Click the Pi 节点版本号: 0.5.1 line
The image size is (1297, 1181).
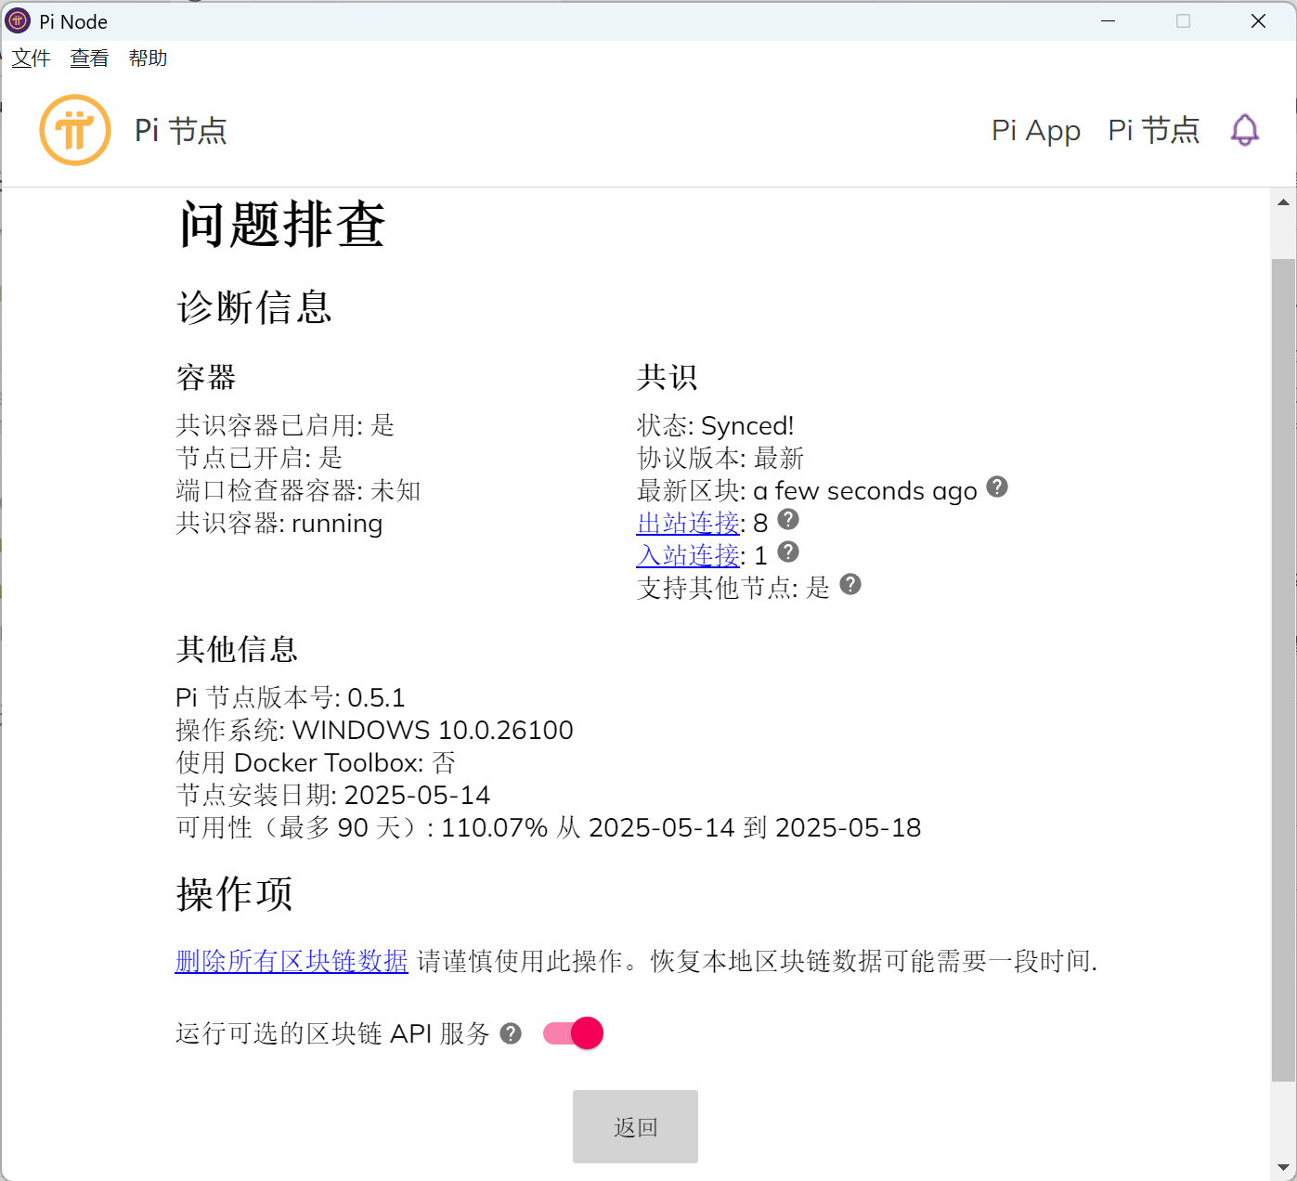[291, 698]
